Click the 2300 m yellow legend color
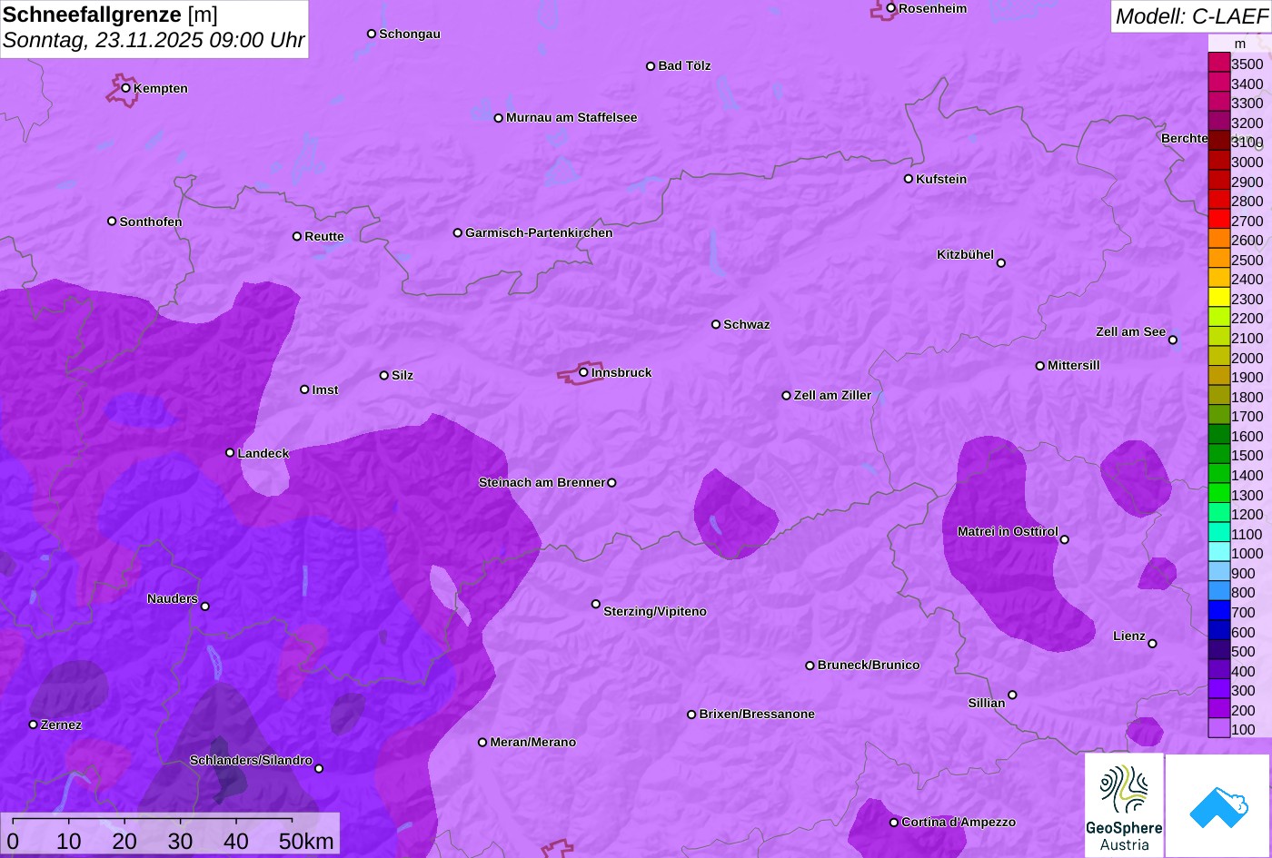The height and width of the screenshot is (858, 1272). [x=1218, y=299]
